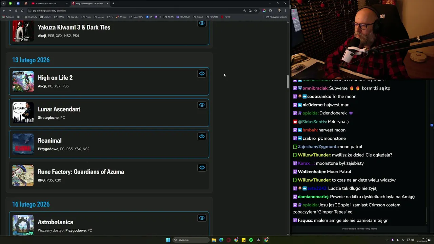This screenshot has width=434, height=244.
Task: Open Lunar Ascendant cover thumbnail
Action: tap(23, 113)
